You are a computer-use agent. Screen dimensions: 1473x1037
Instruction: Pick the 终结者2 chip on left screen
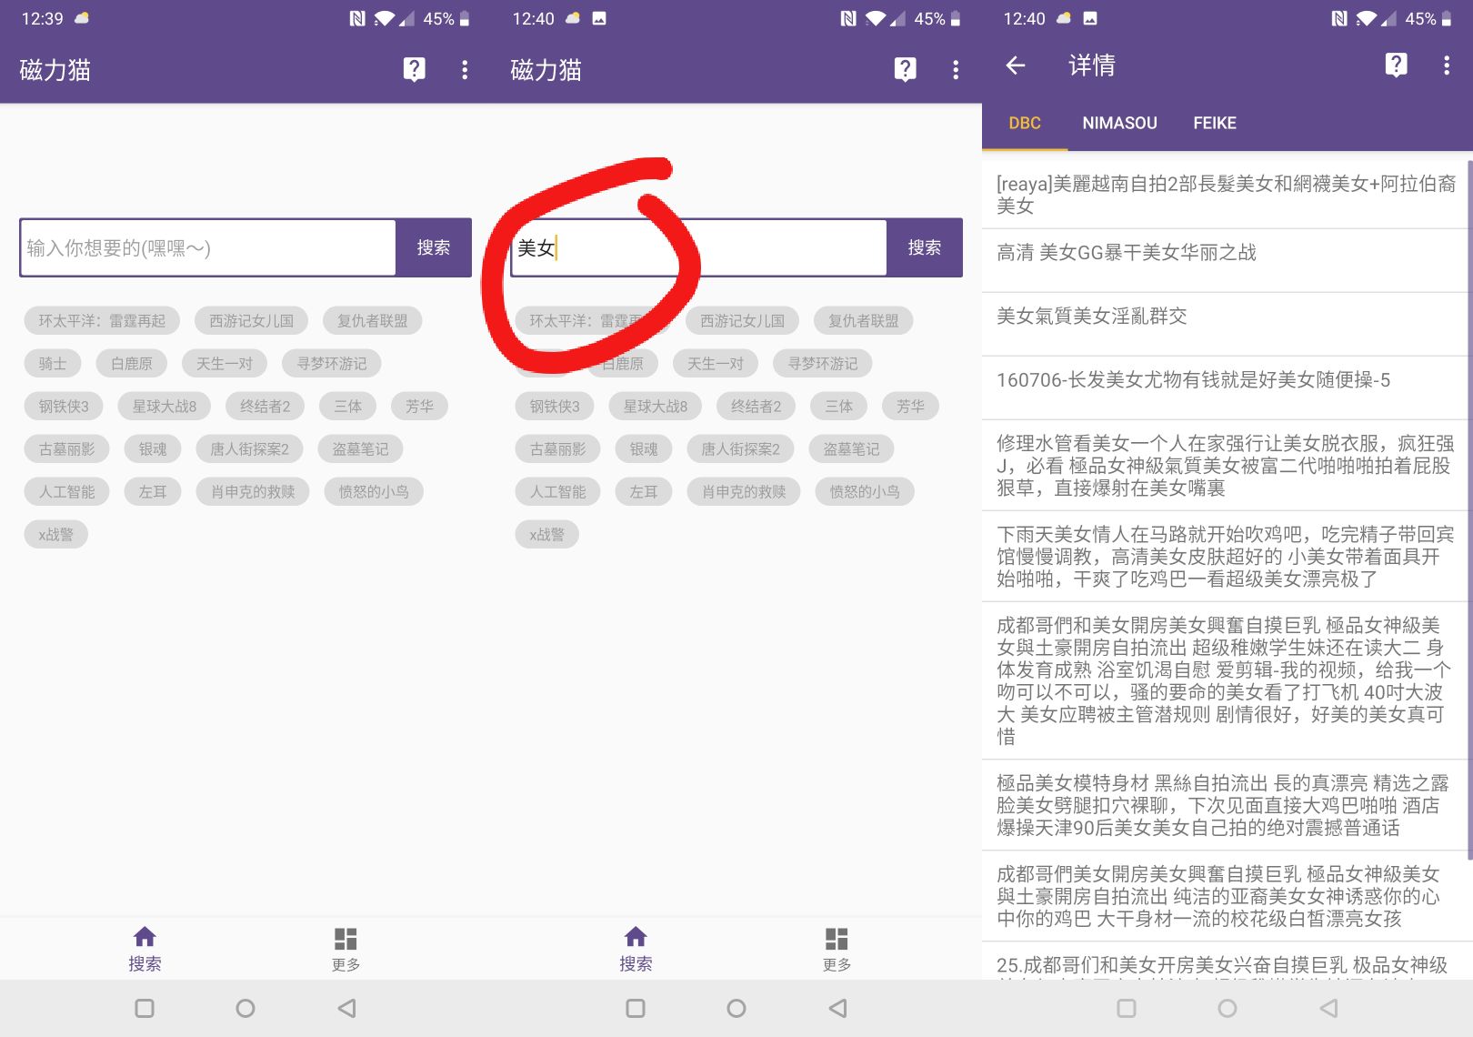point(266,407)
